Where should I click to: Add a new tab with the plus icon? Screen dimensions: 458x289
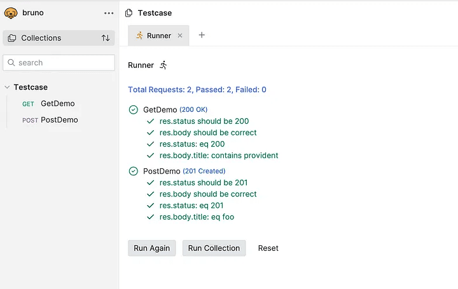pos(202,35)
